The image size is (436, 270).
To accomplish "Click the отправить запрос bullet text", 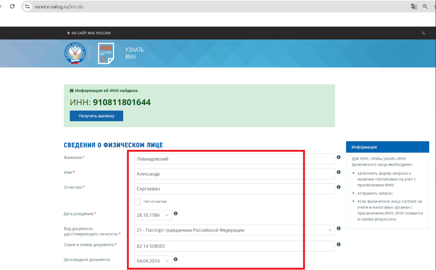I will 375,193.
